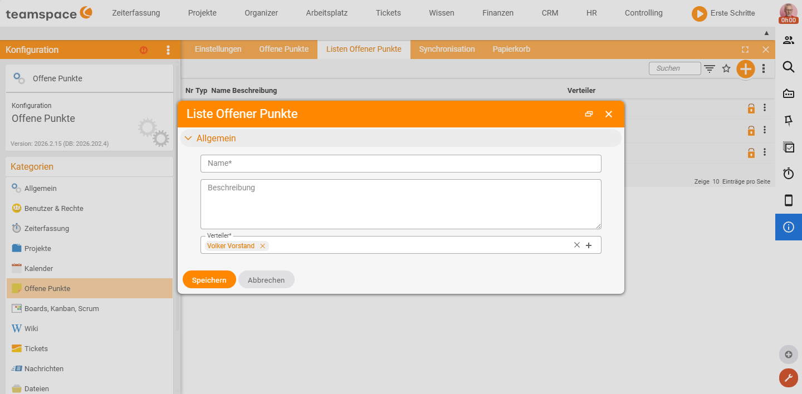Screen dimensions: 802x394
Task: Select the Projekte category in sidebar
Action: coord(90,248)
